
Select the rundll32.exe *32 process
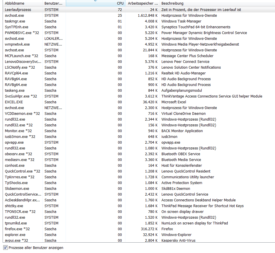[x=139, y=125]
